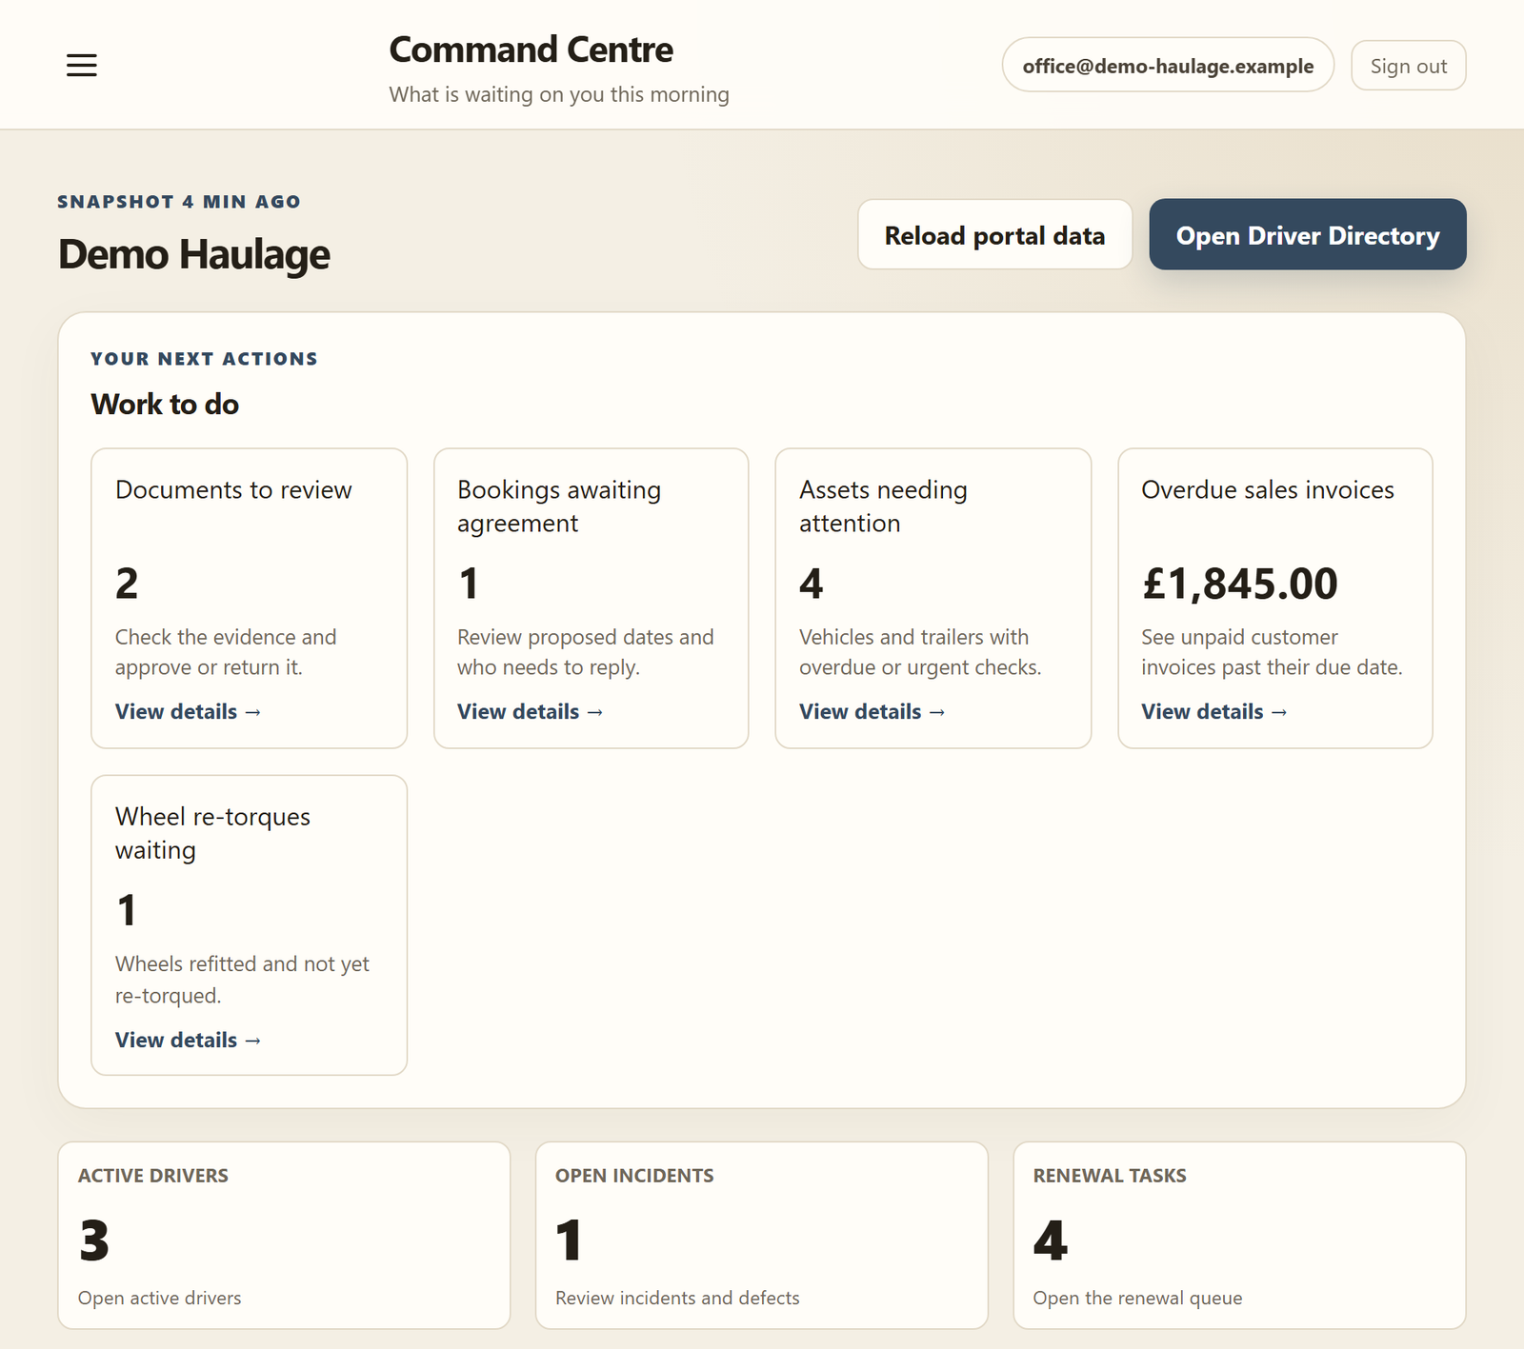Click 'Review proposed dates' description
The height and width of the screenshot is (1349, 1524).
[x=585, y=652]
